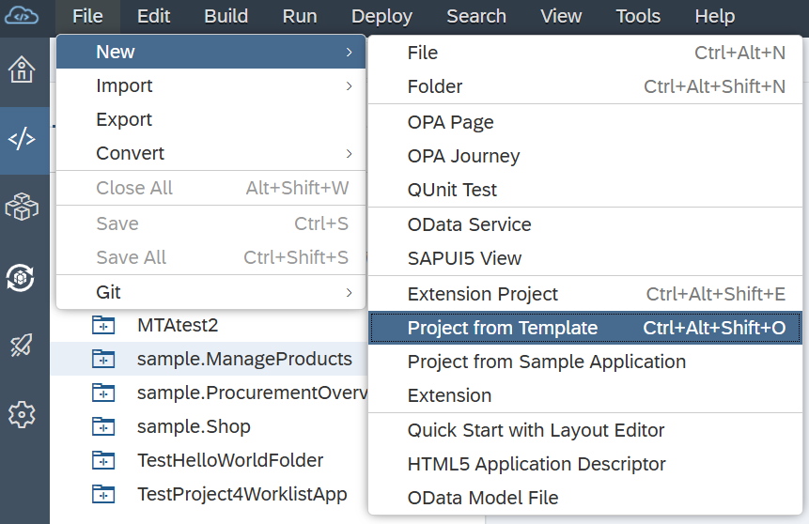Open the Edit menu
Screen dimensions: 809x524
154,17
